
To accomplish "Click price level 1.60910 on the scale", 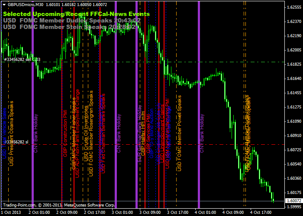I will (294, 136).
